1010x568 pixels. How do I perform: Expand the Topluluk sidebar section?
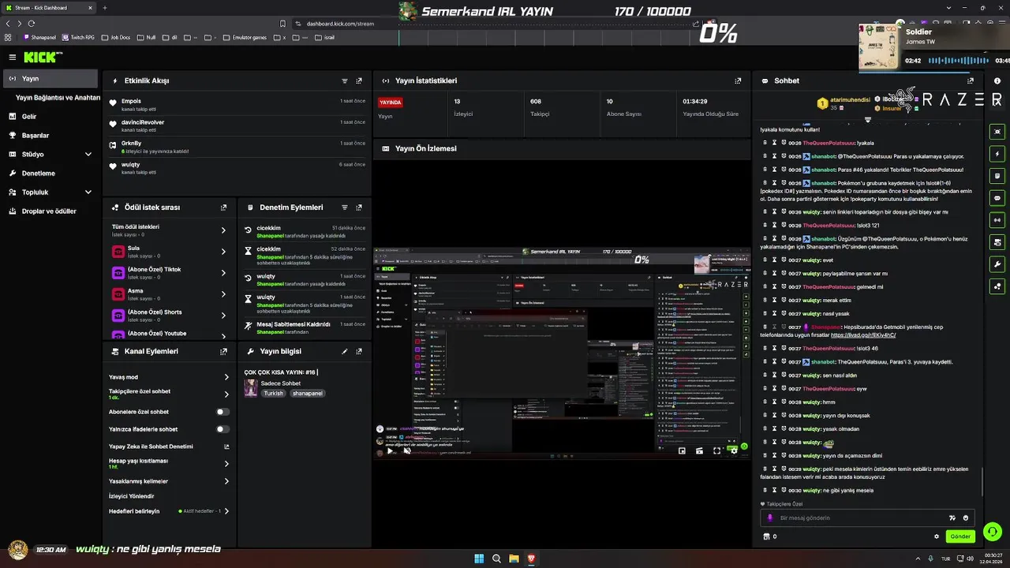tap(88, 192)
